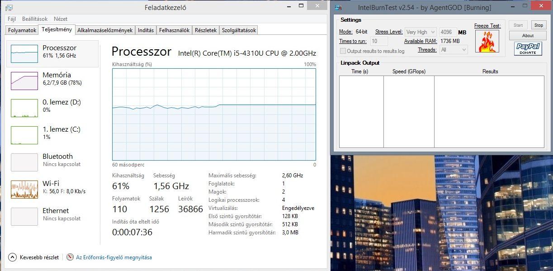This screenshot has height=271, width=553.
Task: Click the 0:00:07:36 uptime value
Action: coord(132,232)
